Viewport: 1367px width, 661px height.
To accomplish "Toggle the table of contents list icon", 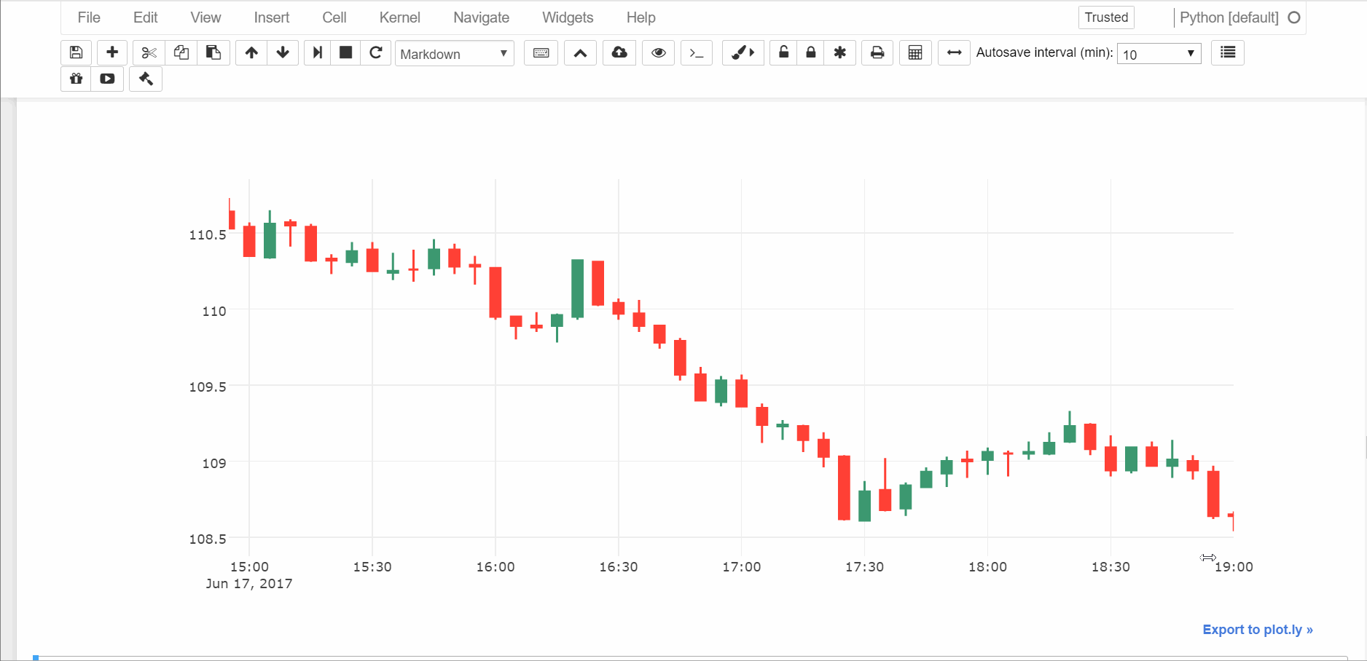I will pyautogui.click(x=1228, y=52).
